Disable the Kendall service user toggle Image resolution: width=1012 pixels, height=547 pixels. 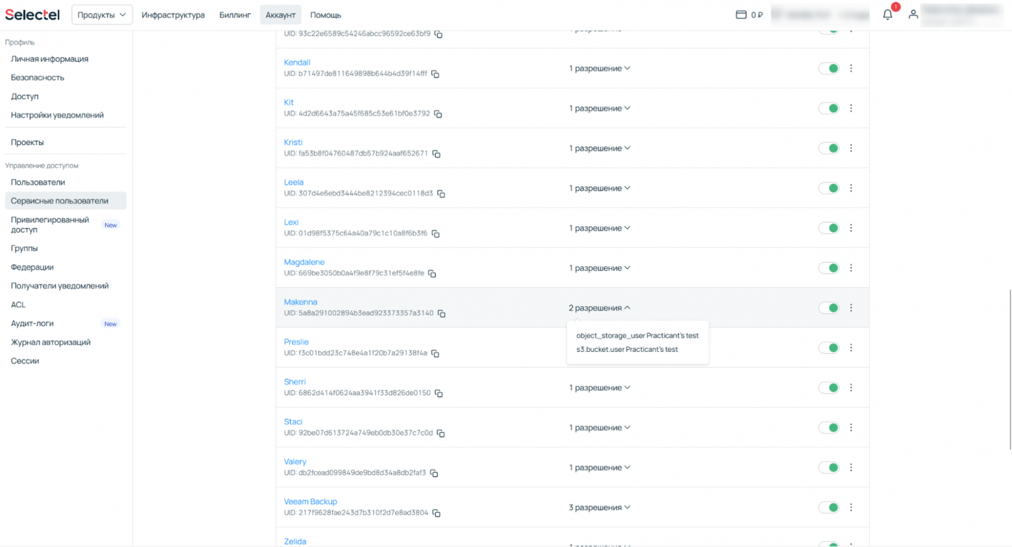pyautogui.click(x=828, y=68)
